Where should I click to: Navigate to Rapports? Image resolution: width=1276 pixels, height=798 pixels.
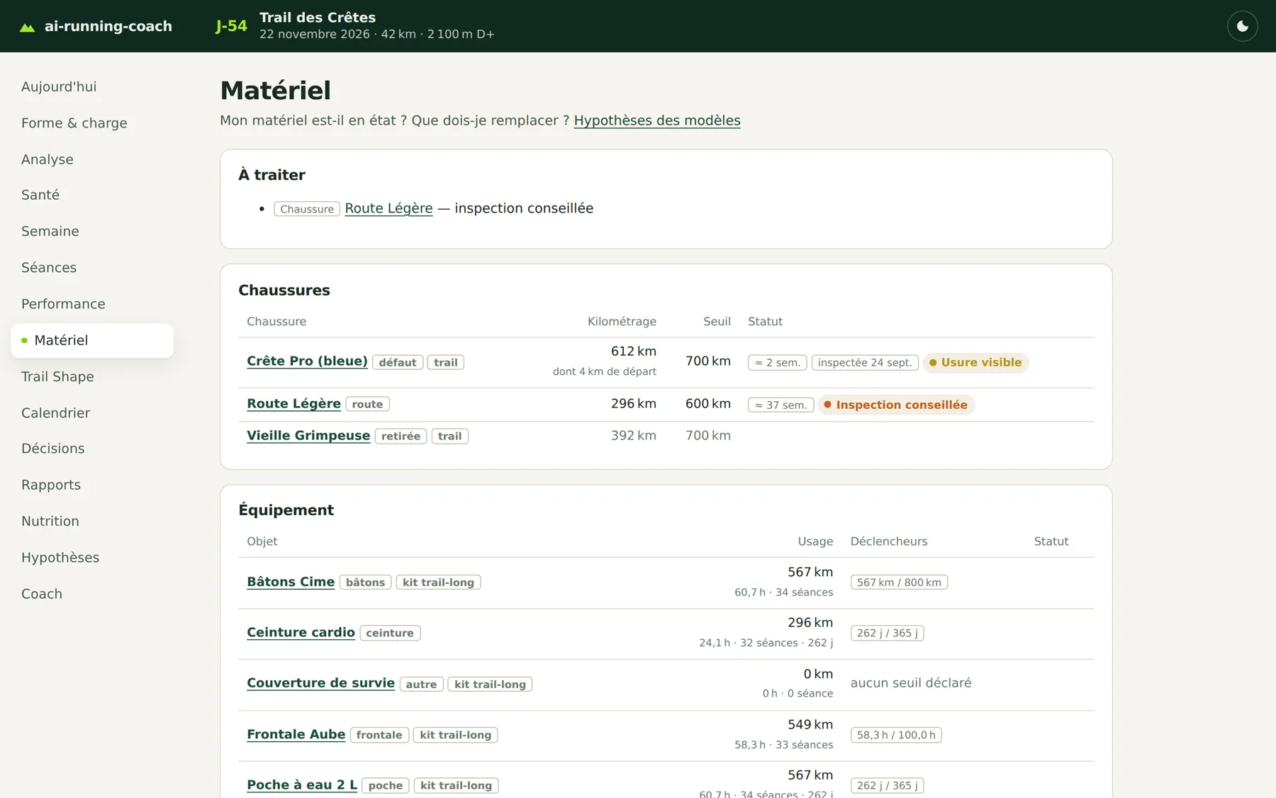click(51, 485)
